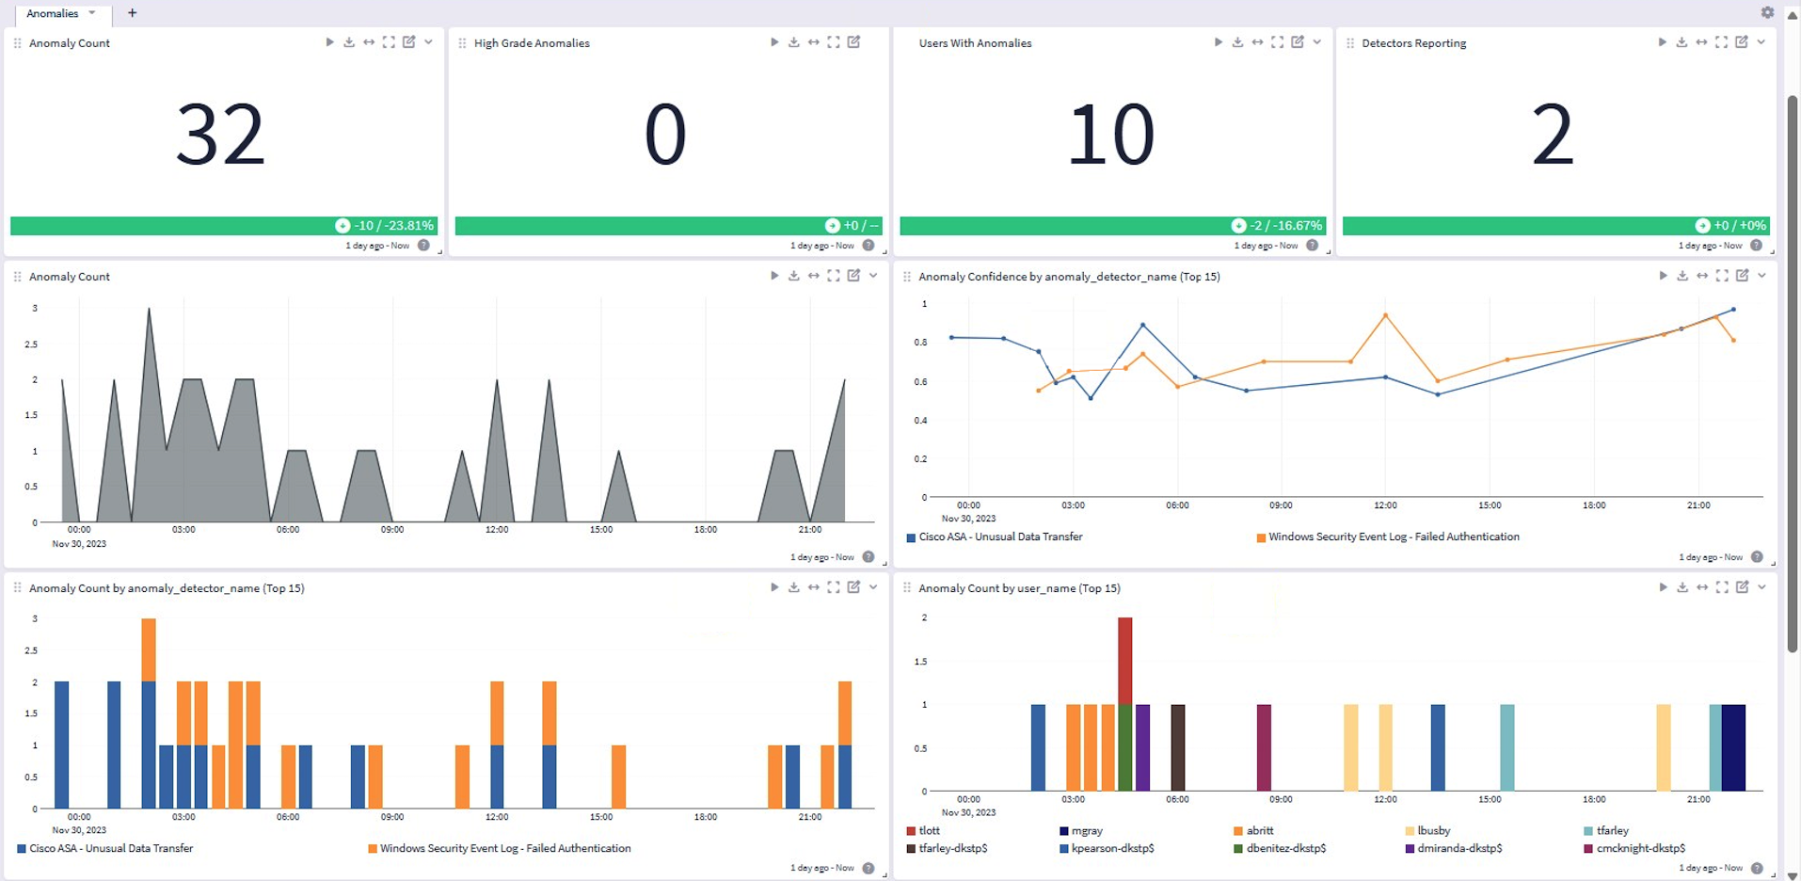Edit the High Grade Anomalies panel
Image resolution: width=1801 pixels, height=881 pixels.
pos(853,42)
